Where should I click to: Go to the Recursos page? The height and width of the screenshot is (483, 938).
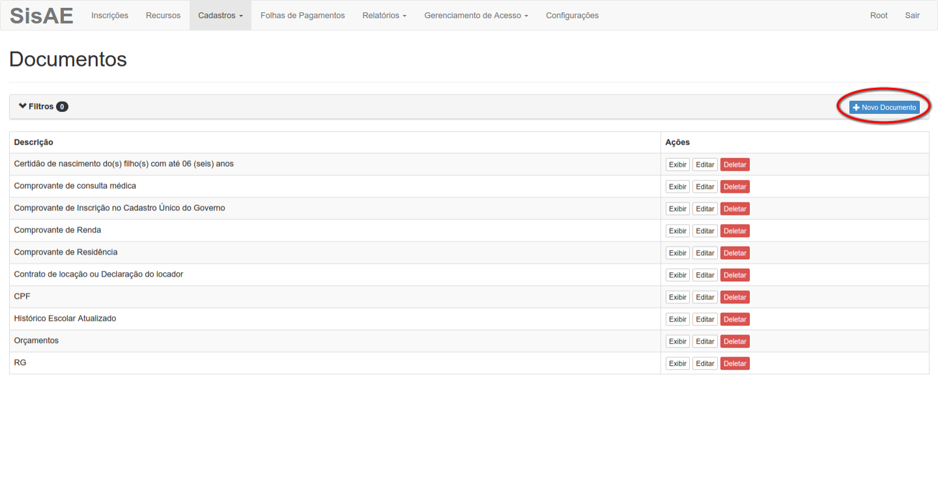163,16
